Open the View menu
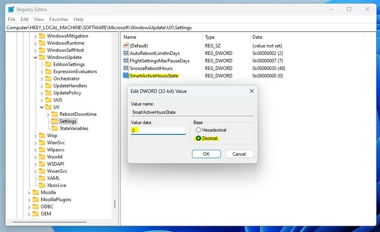The image size is (380, 232). pyautogui.click(x=39, y=19)
